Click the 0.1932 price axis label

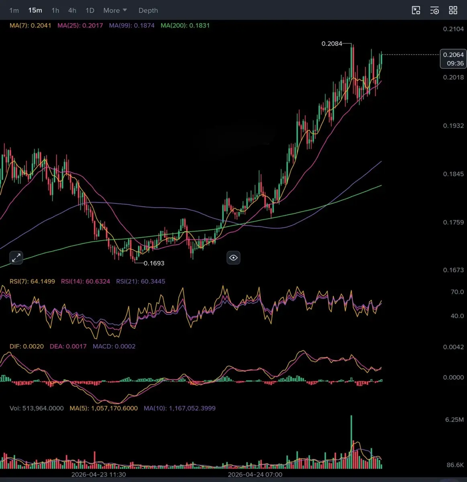click(x=453, y=126)
